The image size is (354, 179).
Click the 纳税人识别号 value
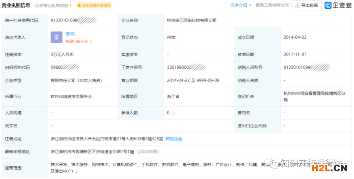pyautogui.click(x=307, y=67)
